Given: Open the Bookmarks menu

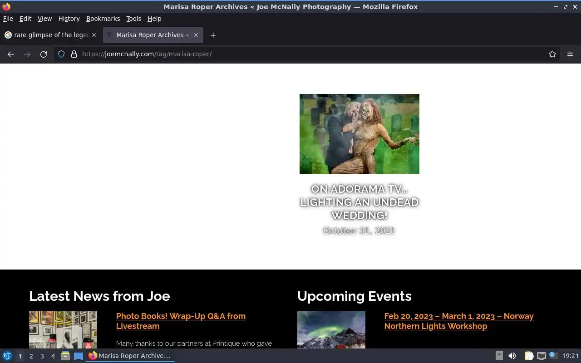Looking at the screenshot, I should click(103, 19).
